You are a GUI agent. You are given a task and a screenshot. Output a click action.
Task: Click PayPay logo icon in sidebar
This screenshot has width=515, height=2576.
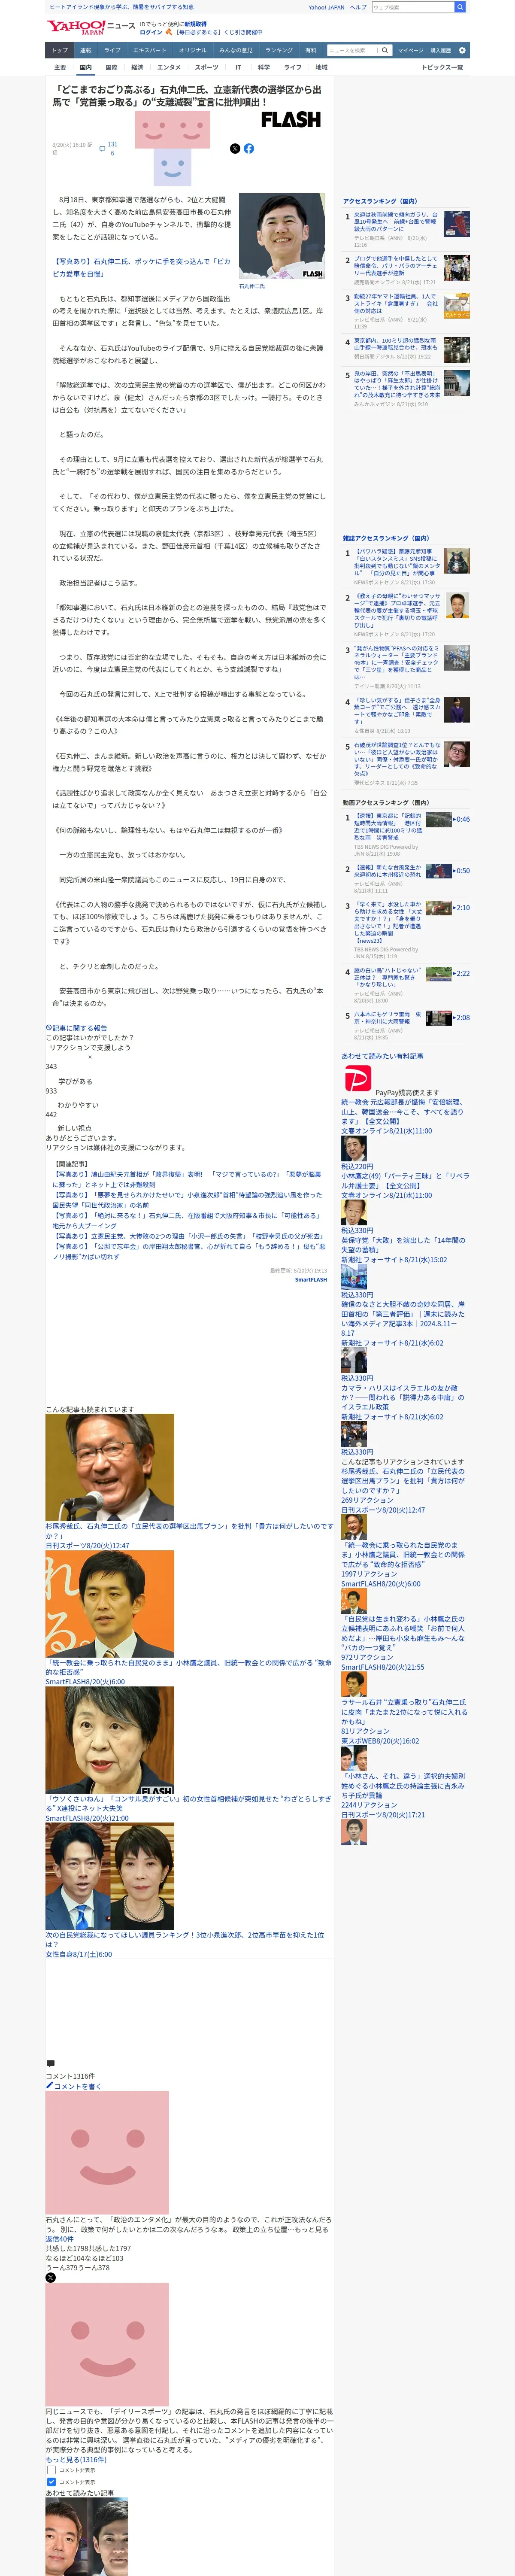(x=357, y=1078)
